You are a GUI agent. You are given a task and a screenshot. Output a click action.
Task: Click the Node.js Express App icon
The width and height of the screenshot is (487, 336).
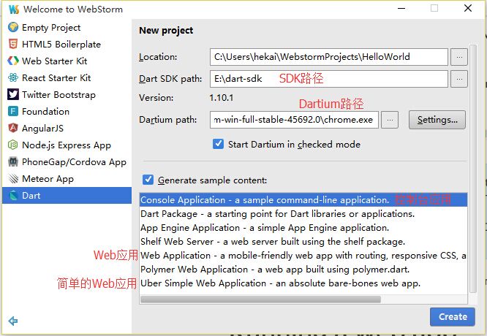click(13, 145)
